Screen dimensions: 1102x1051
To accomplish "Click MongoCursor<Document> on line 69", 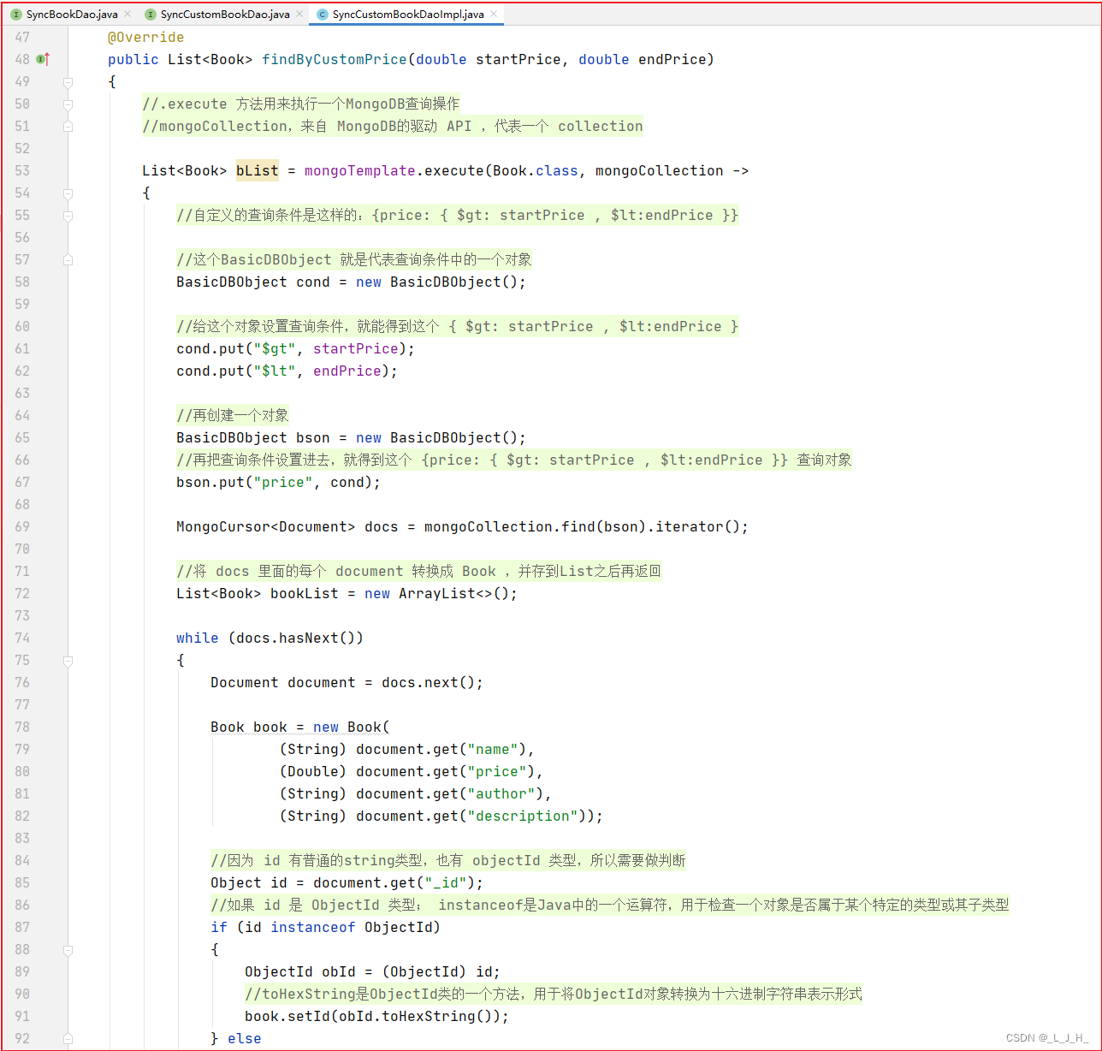I will click(x=266, y=527).
